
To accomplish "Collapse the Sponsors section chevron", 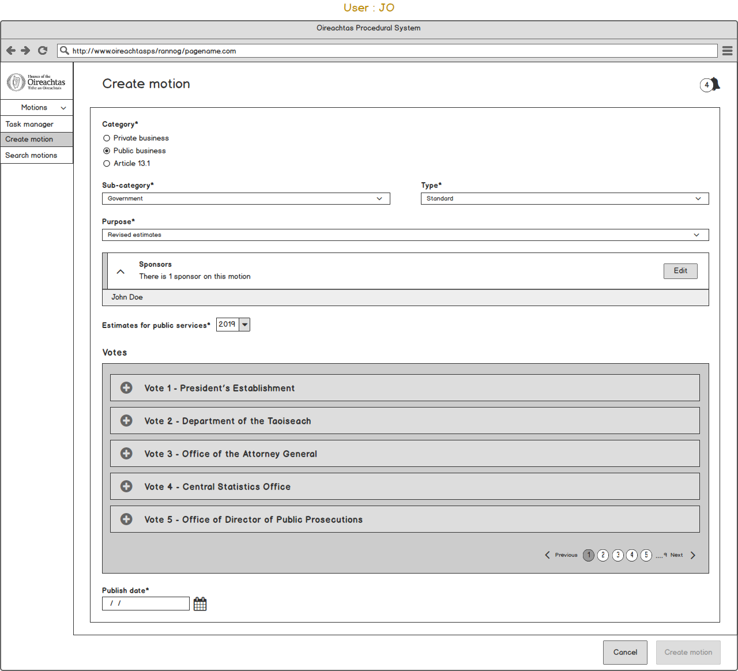I will coord(121,272).
